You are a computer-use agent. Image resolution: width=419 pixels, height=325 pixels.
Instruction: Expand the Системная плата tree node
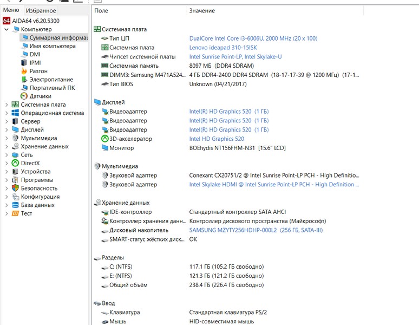click(x=6, y=105)
